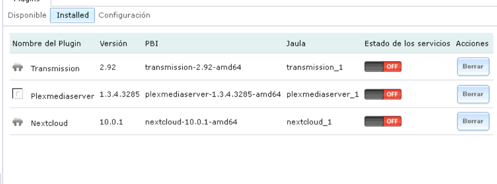Click the Nombre del Plugin column header
497x184 pixels.
[x=47, y=43]
